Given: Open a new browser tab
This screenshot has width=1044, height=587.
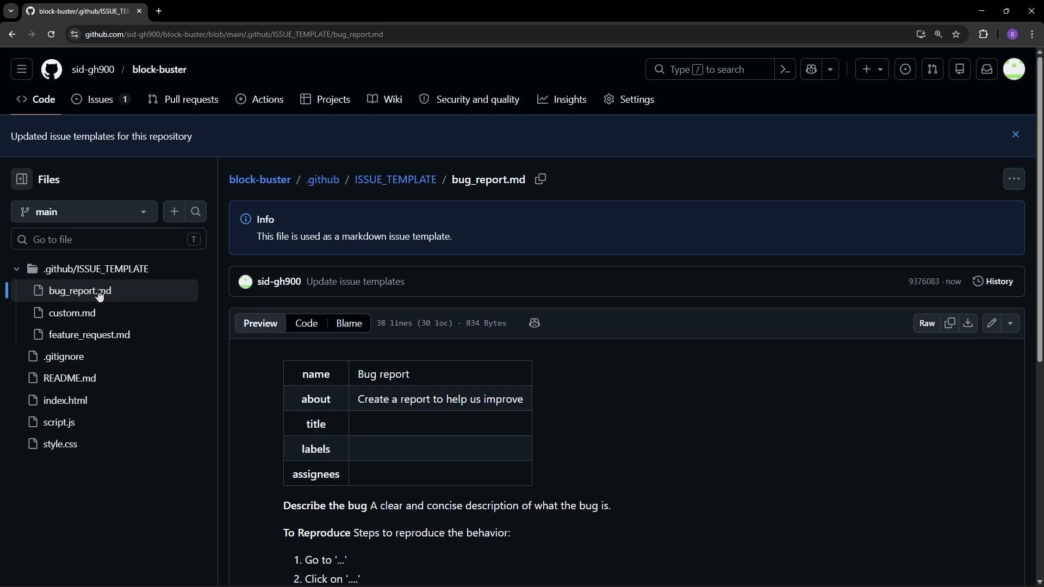Looking at the screenshot, I should click(x=159, y=11).
